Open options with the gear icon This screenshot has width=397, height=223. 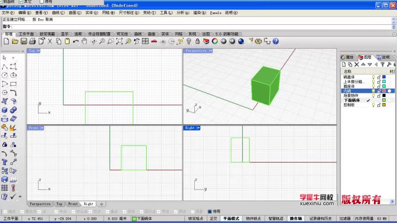pos(258,41)
